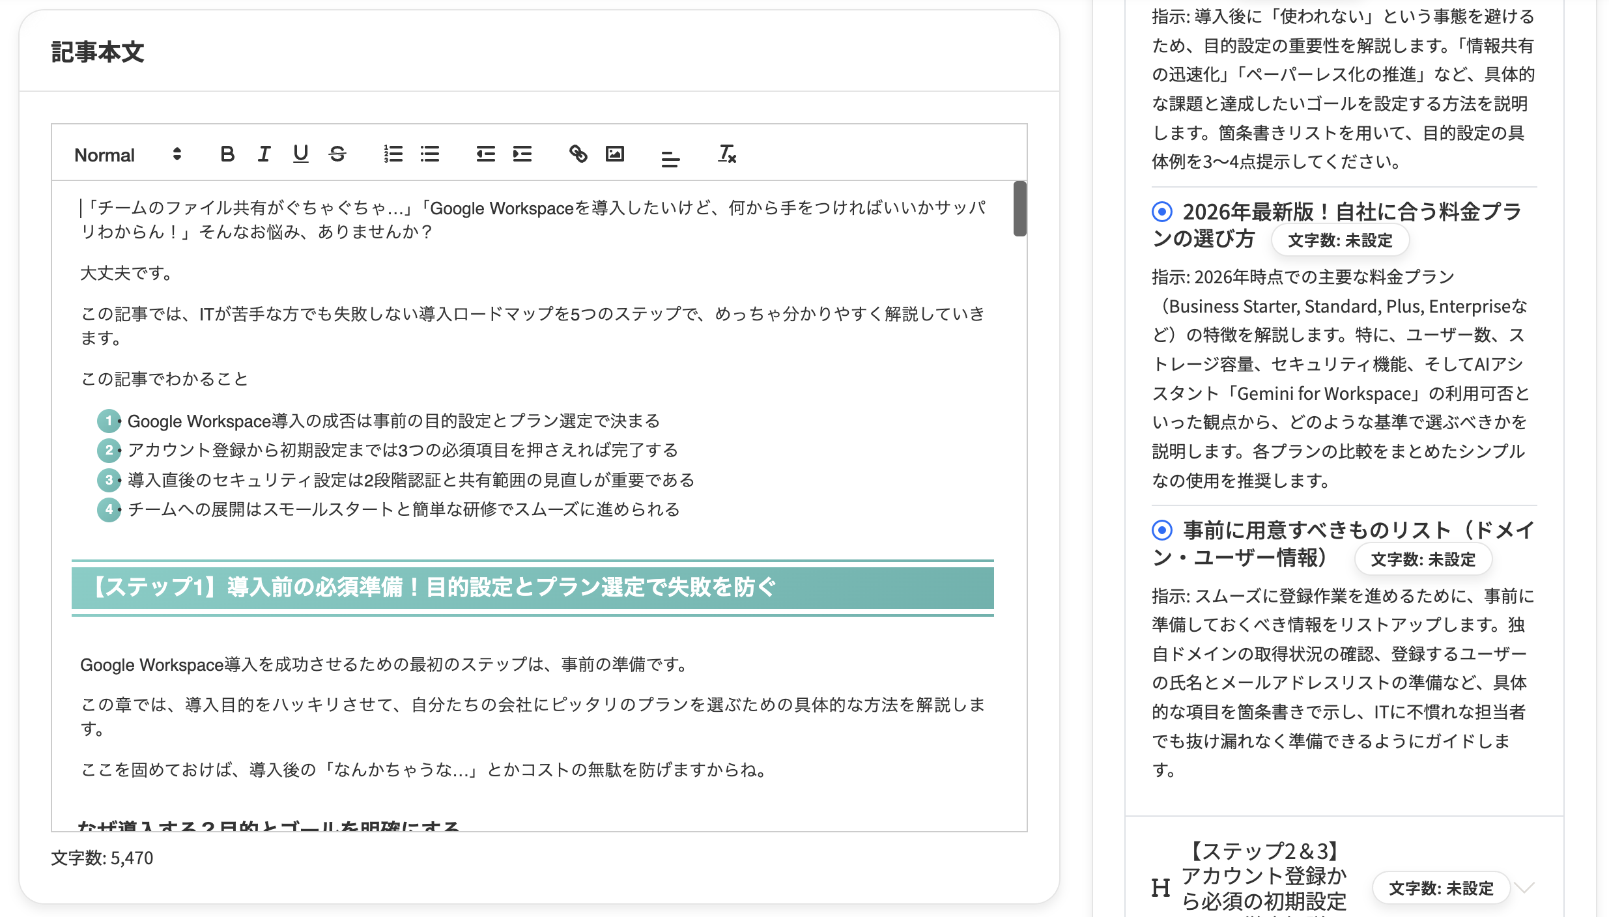Increase text indent

pos(522,154)
